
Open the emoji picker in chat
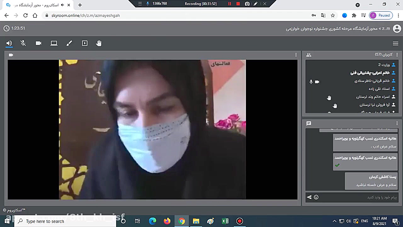[316, 197]
